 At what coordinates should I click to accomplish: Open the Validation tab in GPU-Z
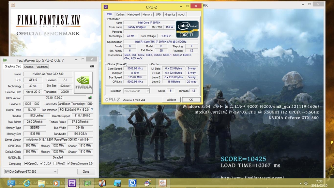pos(42,67)
